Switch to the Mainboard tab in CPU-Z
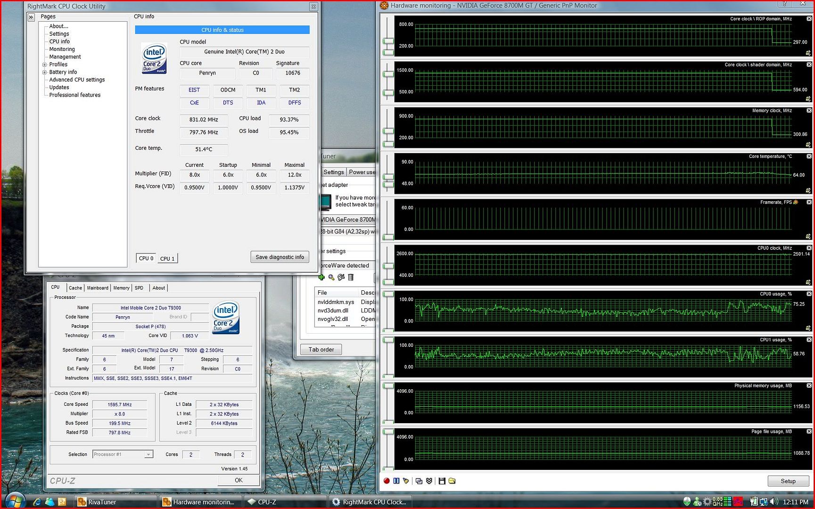Viewport: 815px width, 509px height. click(98, 288)
